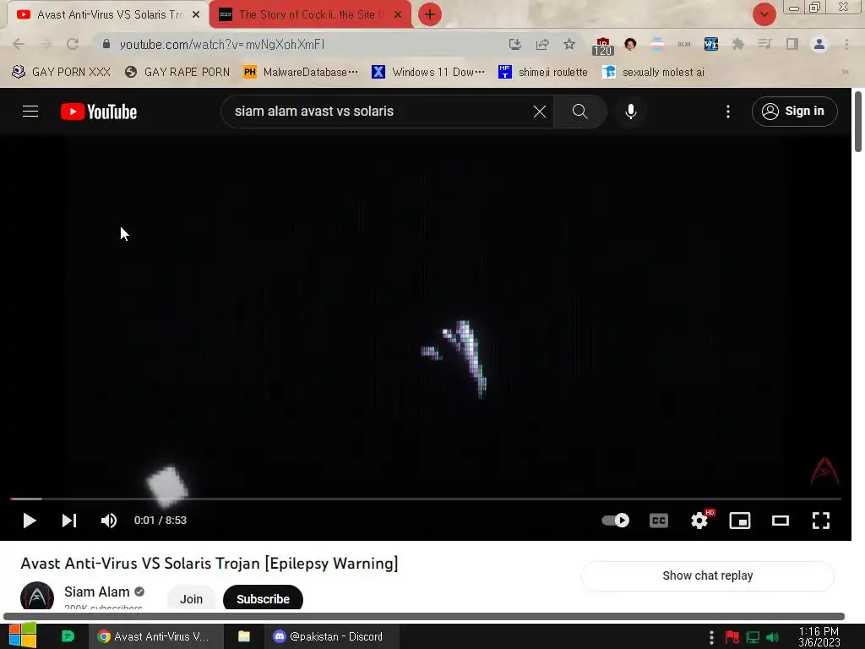The image size is (865, 649).
Task: Click the horizontal page scrollbar
Action: 424,616
